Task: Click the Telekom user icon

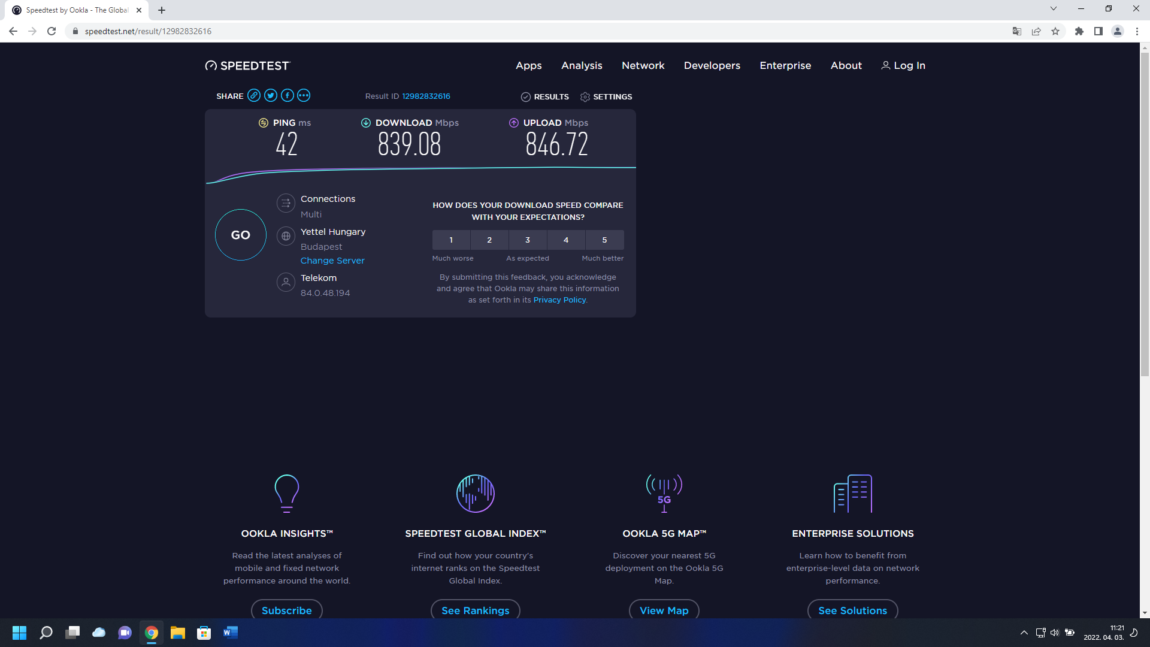Action: click(x=286, y=282)
